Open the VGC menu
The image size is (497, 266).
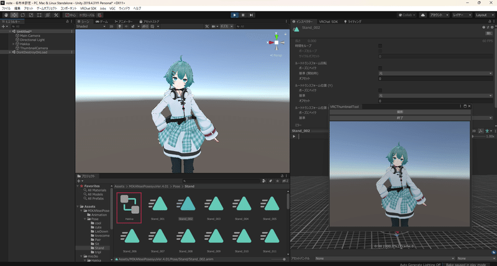(x=112, y=9)
